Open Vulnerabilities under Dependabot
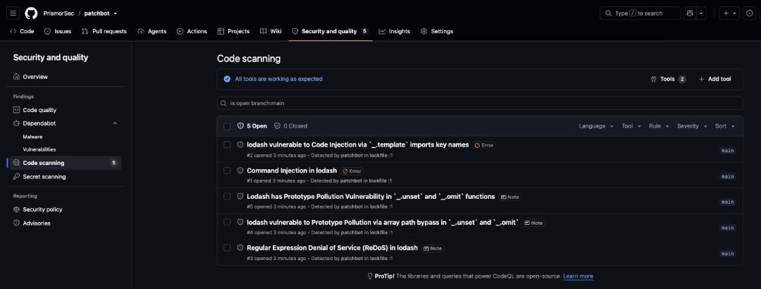This screenshot has height=289, width=761. [39, 149]
